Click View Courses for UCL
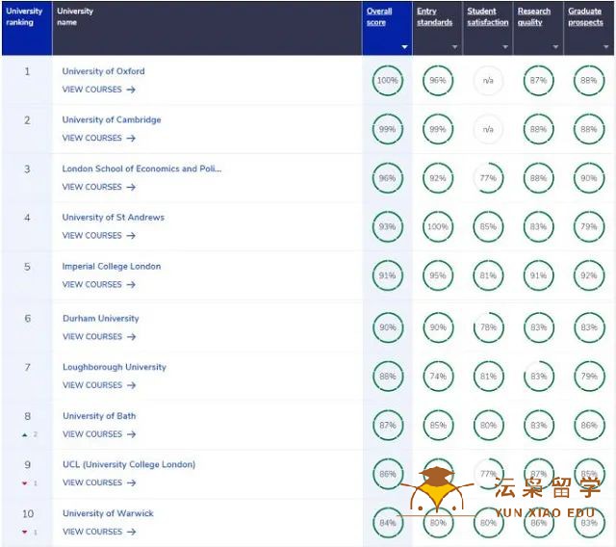This screenshot has width=616, height=547. pyautogui.click(x=99, y=482)
